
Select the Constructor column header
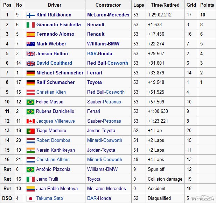(x=108, y=5)
